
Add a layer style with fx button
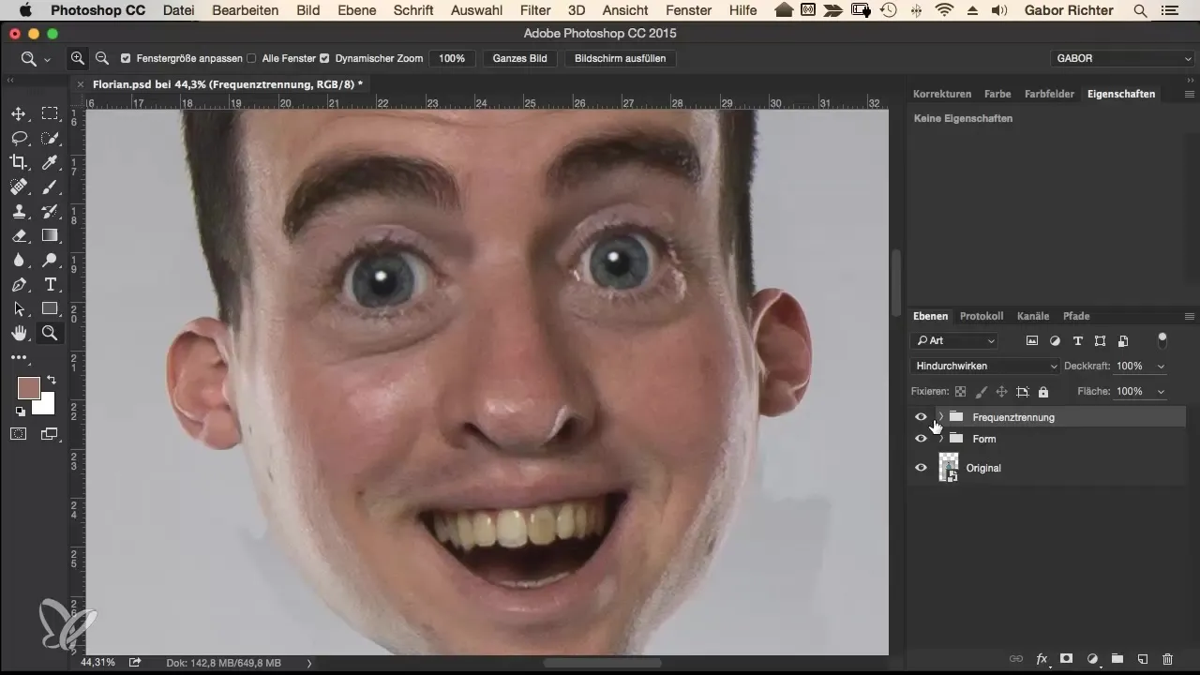click(1042, 659)
